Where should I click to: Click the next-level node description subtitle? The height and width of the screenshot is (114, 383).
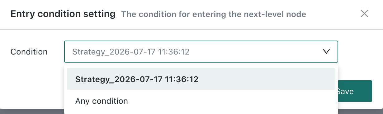(x=214, y=14)
